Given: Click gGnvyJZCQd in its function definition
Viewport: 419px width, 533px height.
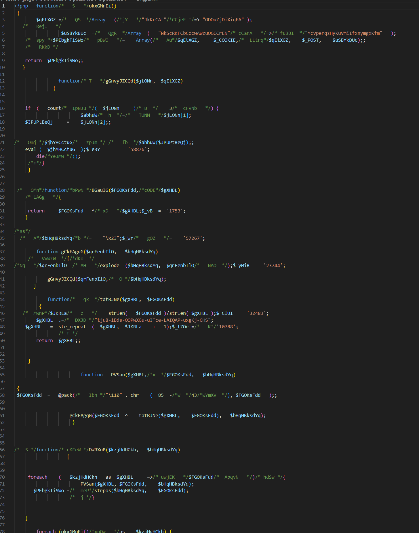Looking at the screenshot, I should pyautogui.click(x=119, y=81).
